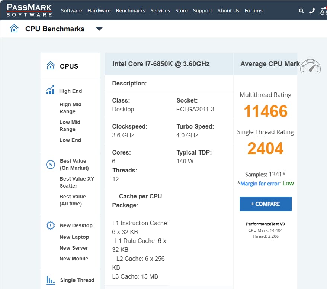Click the CPU Benchmarks page title

point(55,29)
